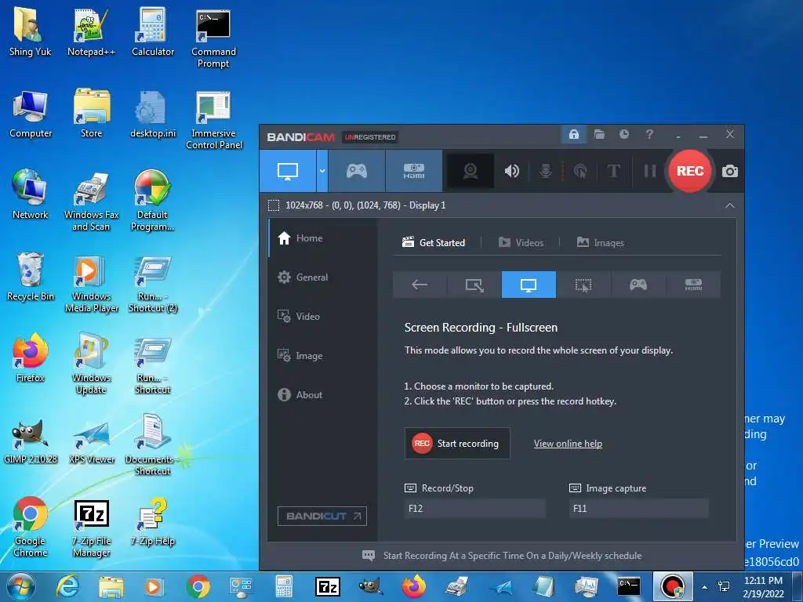Toggle the mouse cursor effect icon
The height and width of the screenshot is (602, 803).
click(580, 171)
